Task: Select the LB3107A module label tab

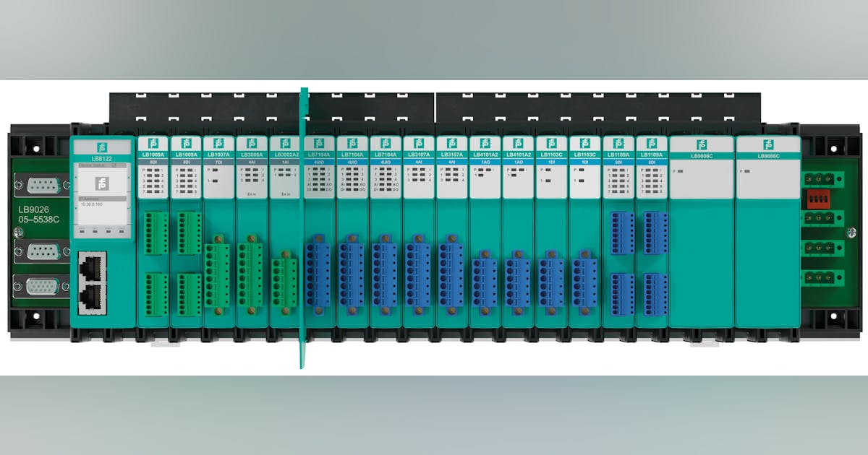Action: pyautogui.click(x=419, y=152)
